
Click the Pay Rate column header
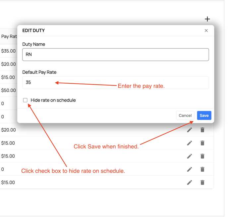[x=9, y=36]
